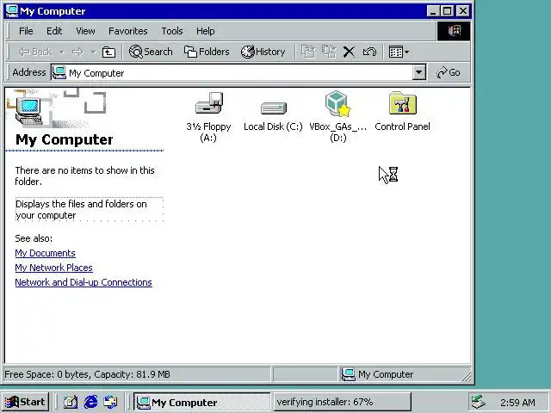
Task: Open the Views dropdown button
Action: [399, 52]
